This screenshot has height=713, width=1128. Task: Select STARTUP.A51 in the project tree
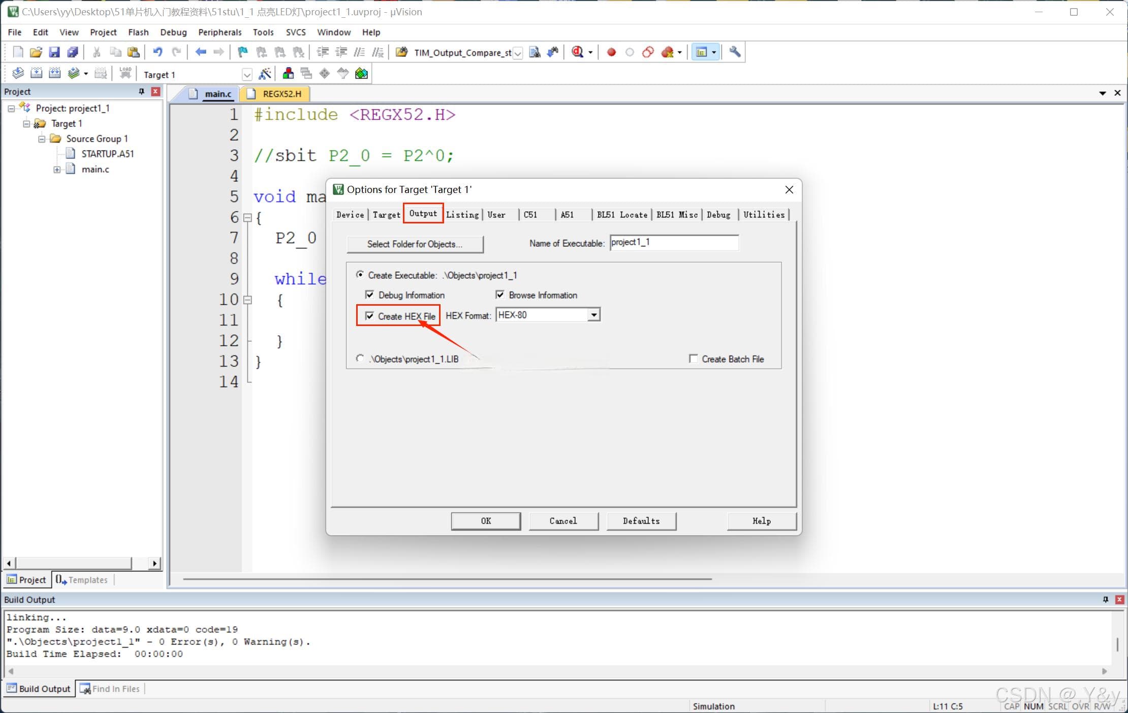[x=107, y=154]
